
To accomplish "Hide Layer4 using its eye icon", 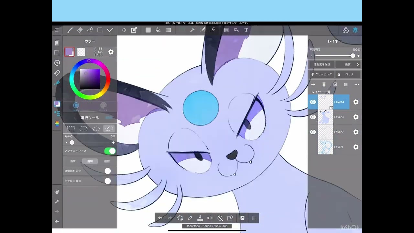I will [313, 102].
